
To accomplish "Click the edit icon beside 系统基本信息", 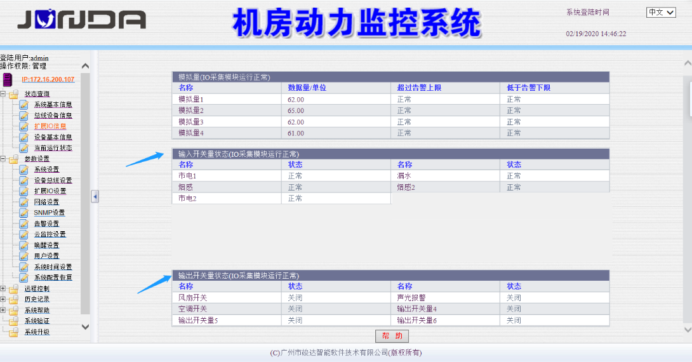I will point(24,105).
